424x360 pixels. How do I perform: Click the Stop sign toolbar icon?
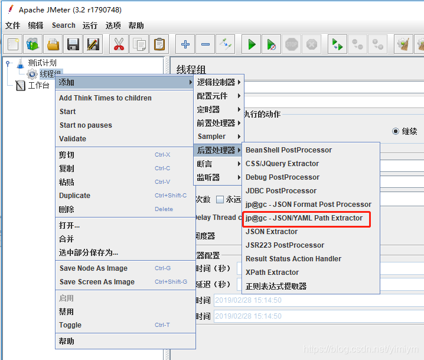(x=292, y=44)
